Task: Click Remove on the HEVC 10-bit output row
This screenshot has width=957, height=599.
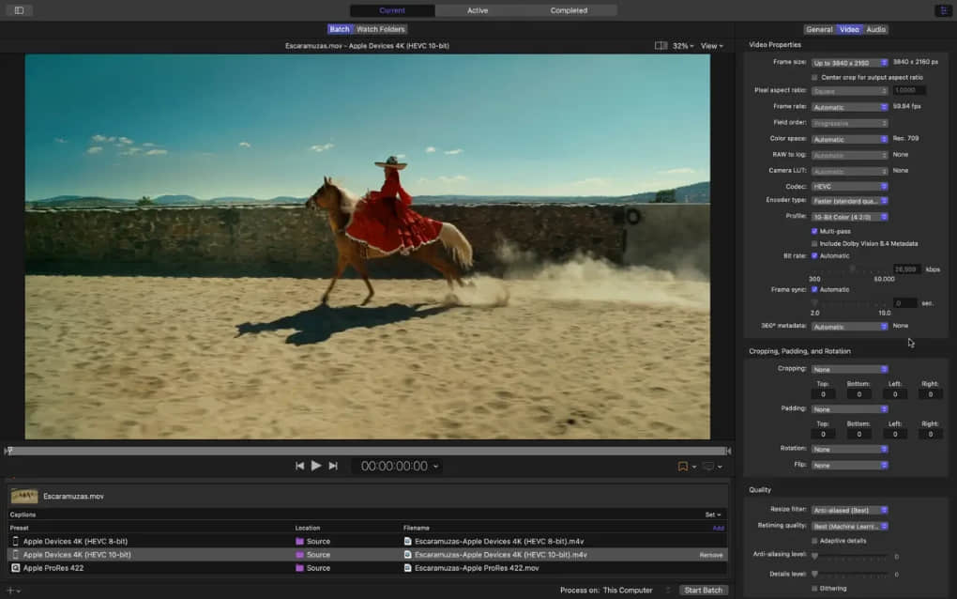Action: tap(712, 554)
